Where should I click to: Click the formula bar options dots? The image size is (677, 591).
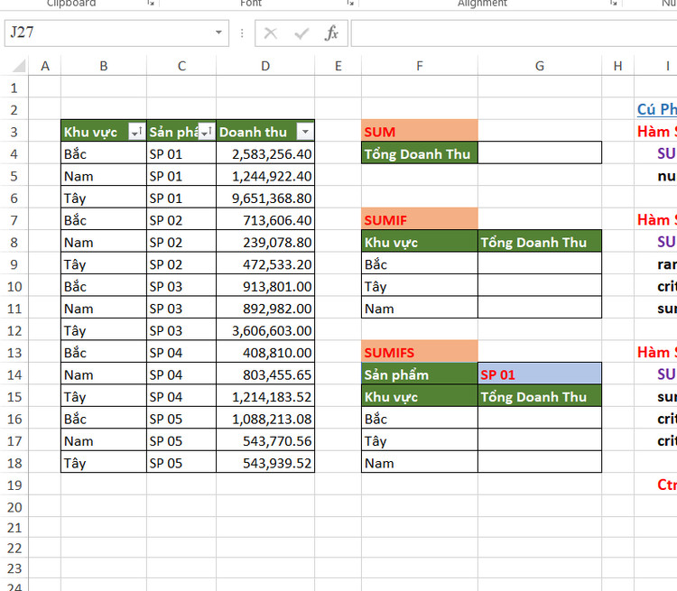click(x=242, y=33)
